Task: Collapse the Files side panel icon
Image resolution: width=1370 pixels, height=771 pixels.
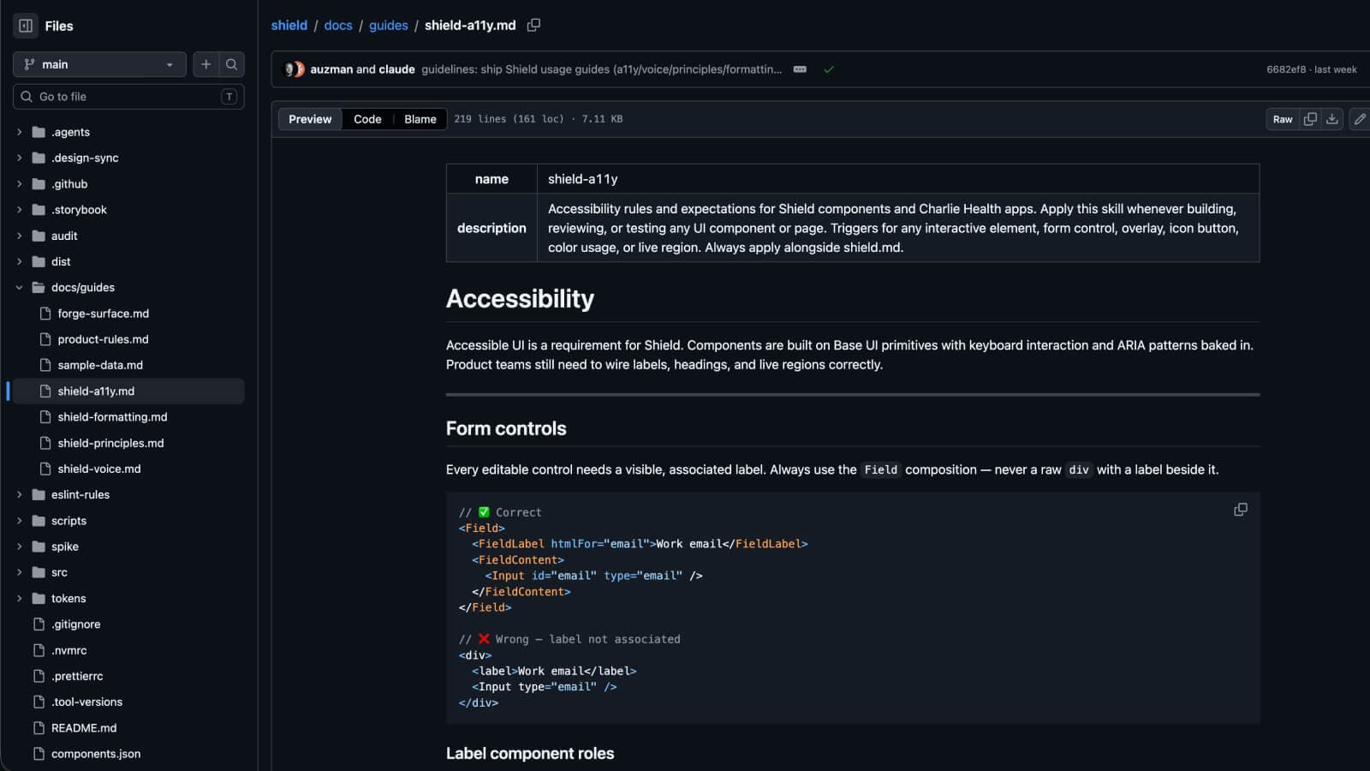Action: (26, 26)
